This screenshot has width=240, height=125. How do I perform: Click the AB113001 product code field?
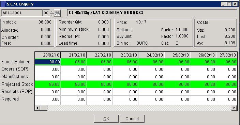click(22, 13)
